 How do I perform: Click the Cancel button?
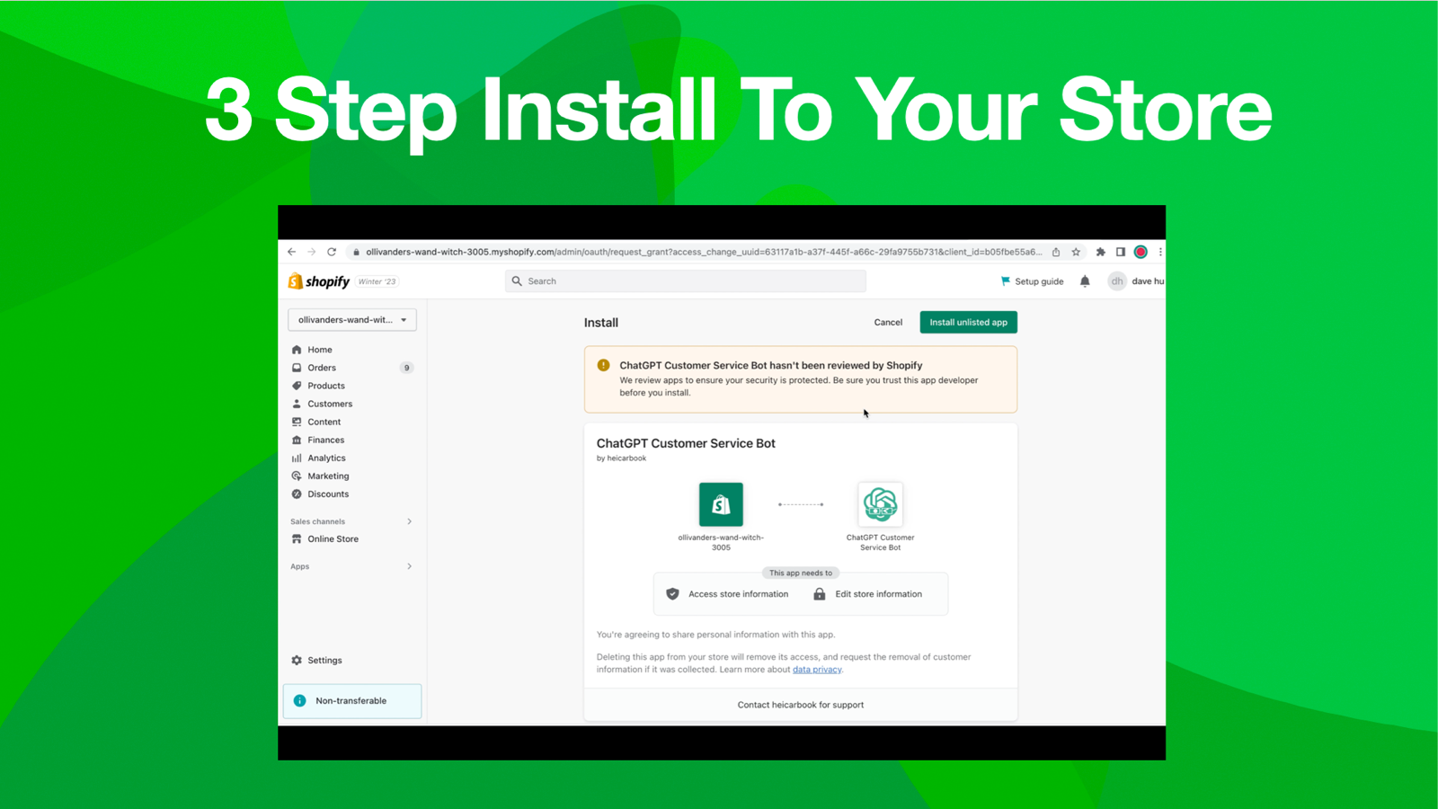pos(888,322)
